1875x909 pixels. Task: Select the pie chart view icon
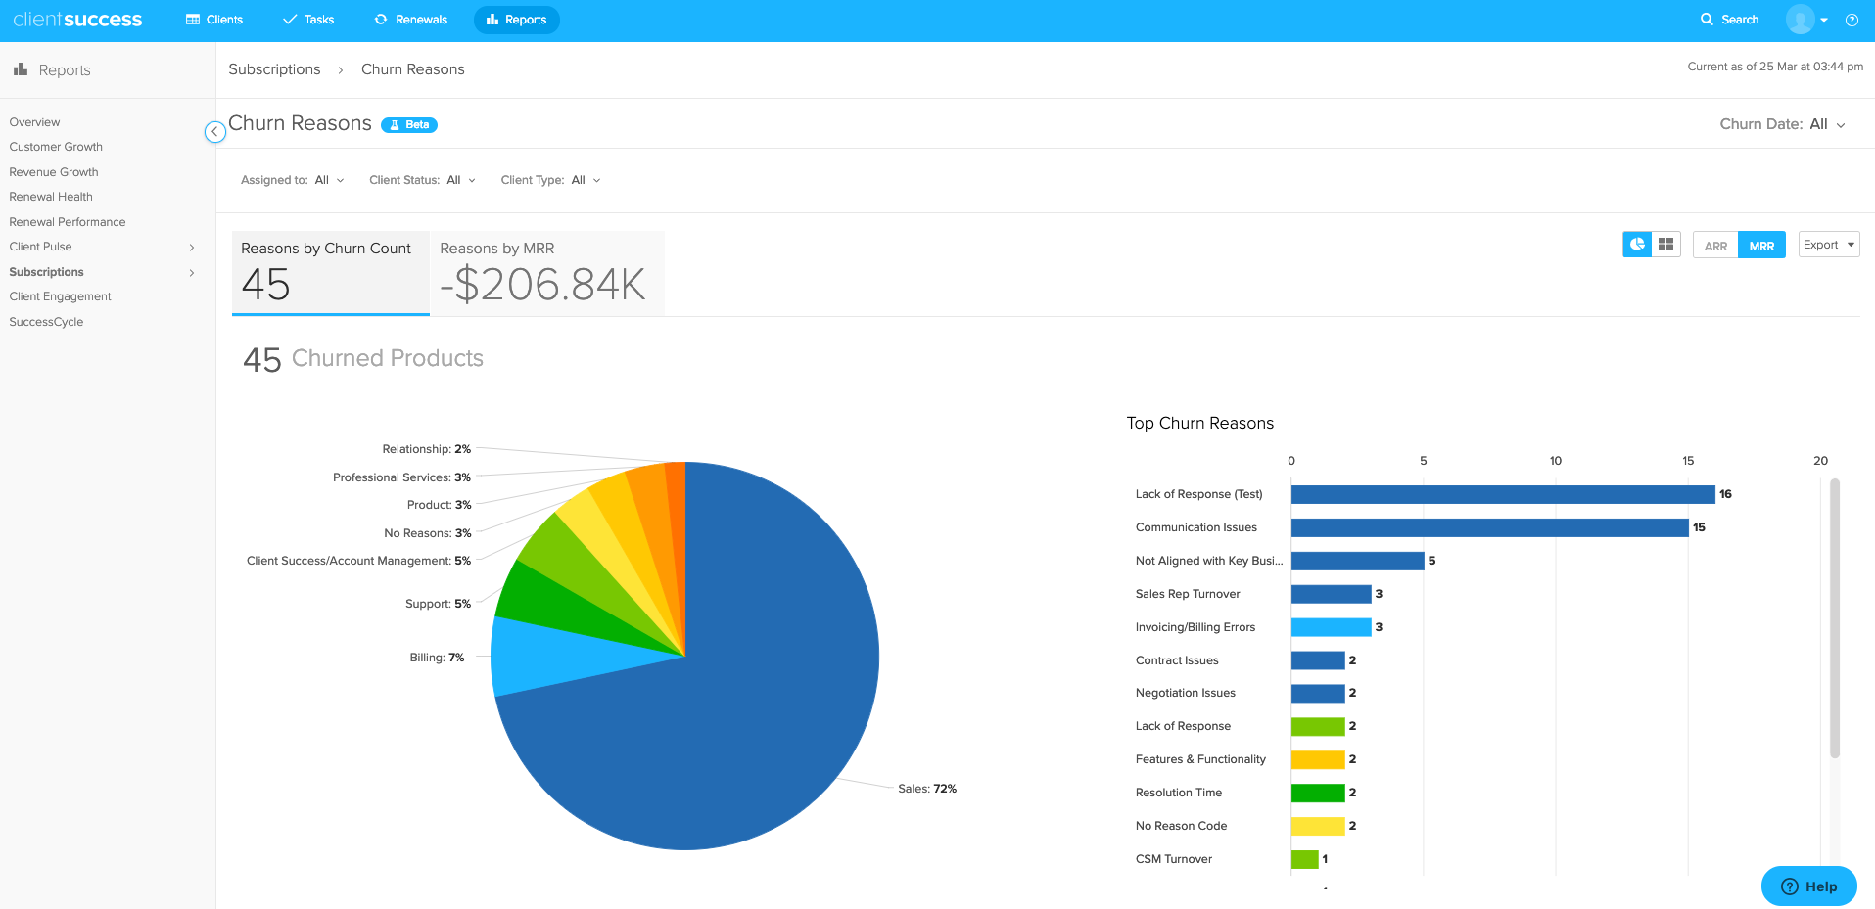pos(1636,244)
